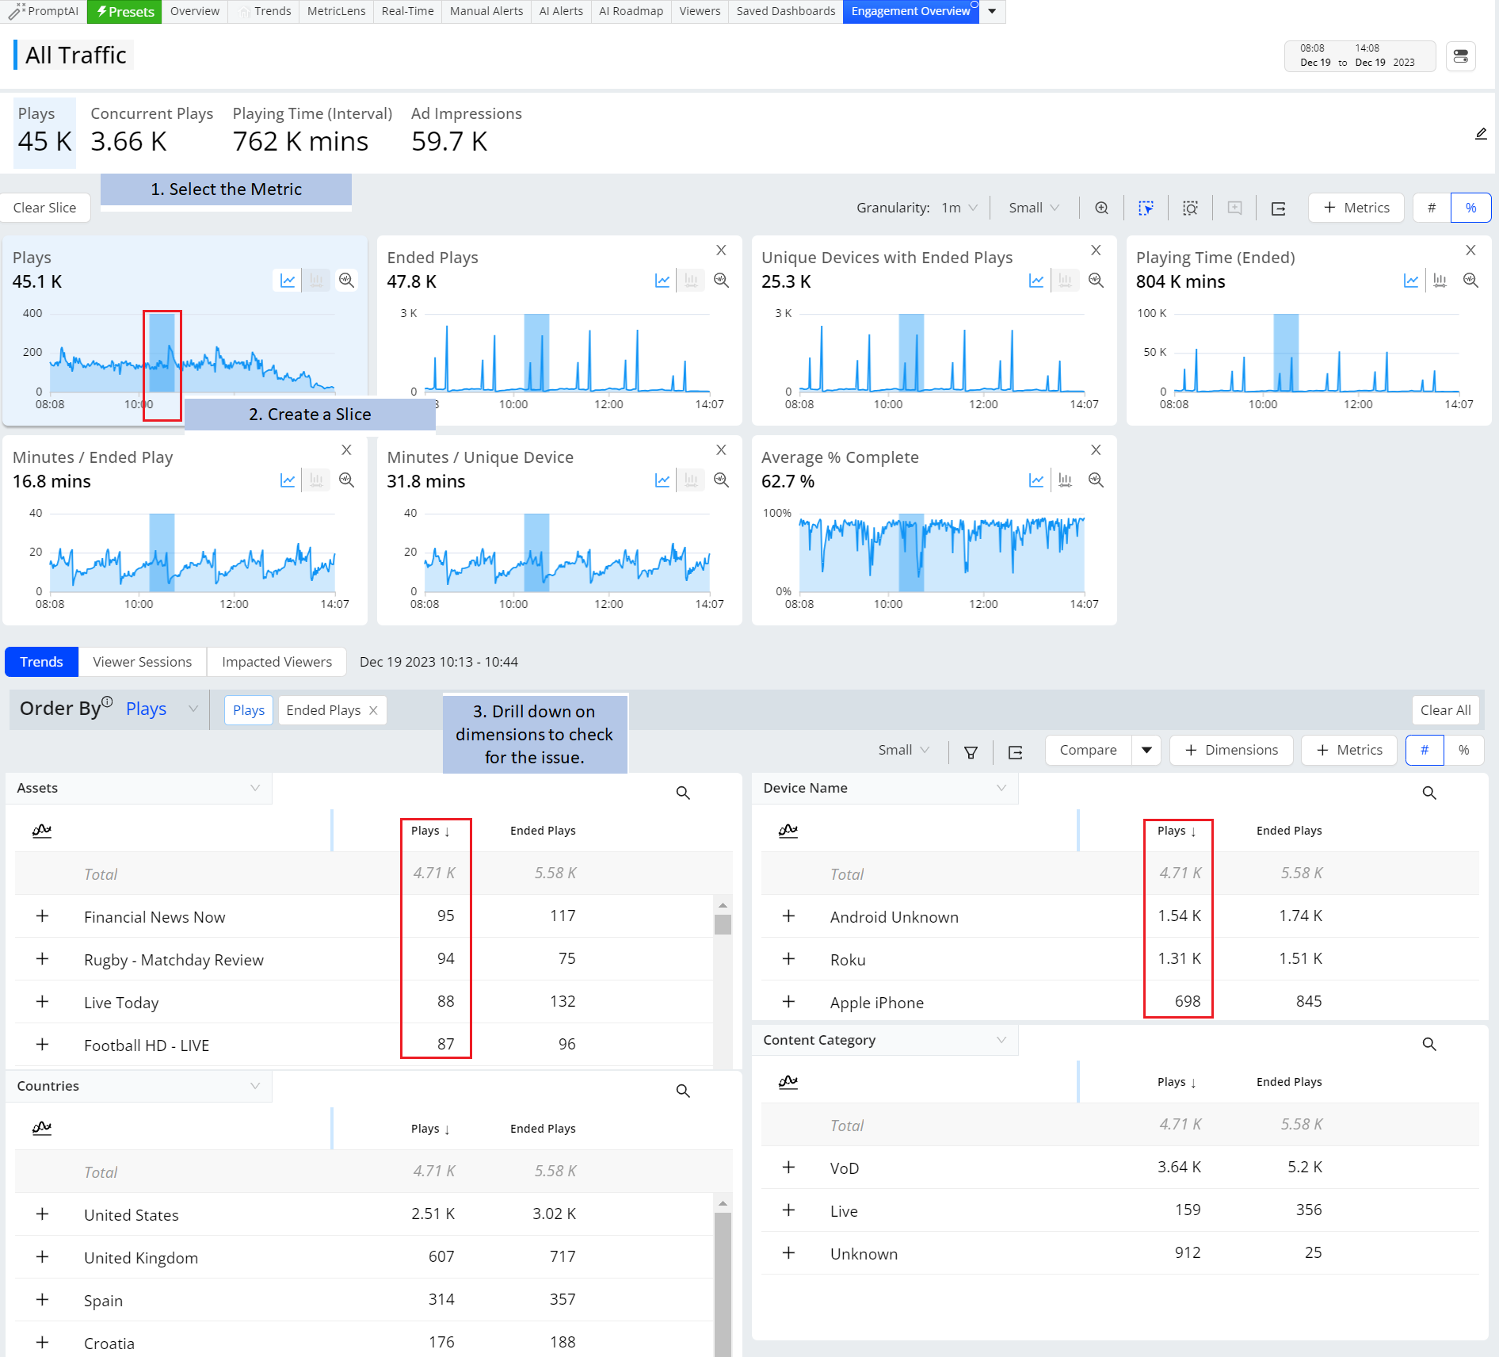Click the trend line icon in Device Name table
Screen dimensions: 1499x1357
pos(788,831)
